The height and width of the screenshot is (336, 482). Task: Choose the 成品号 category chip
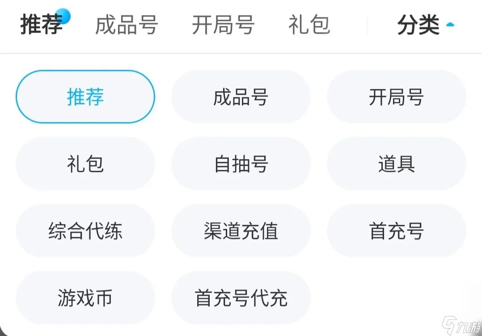241,97
